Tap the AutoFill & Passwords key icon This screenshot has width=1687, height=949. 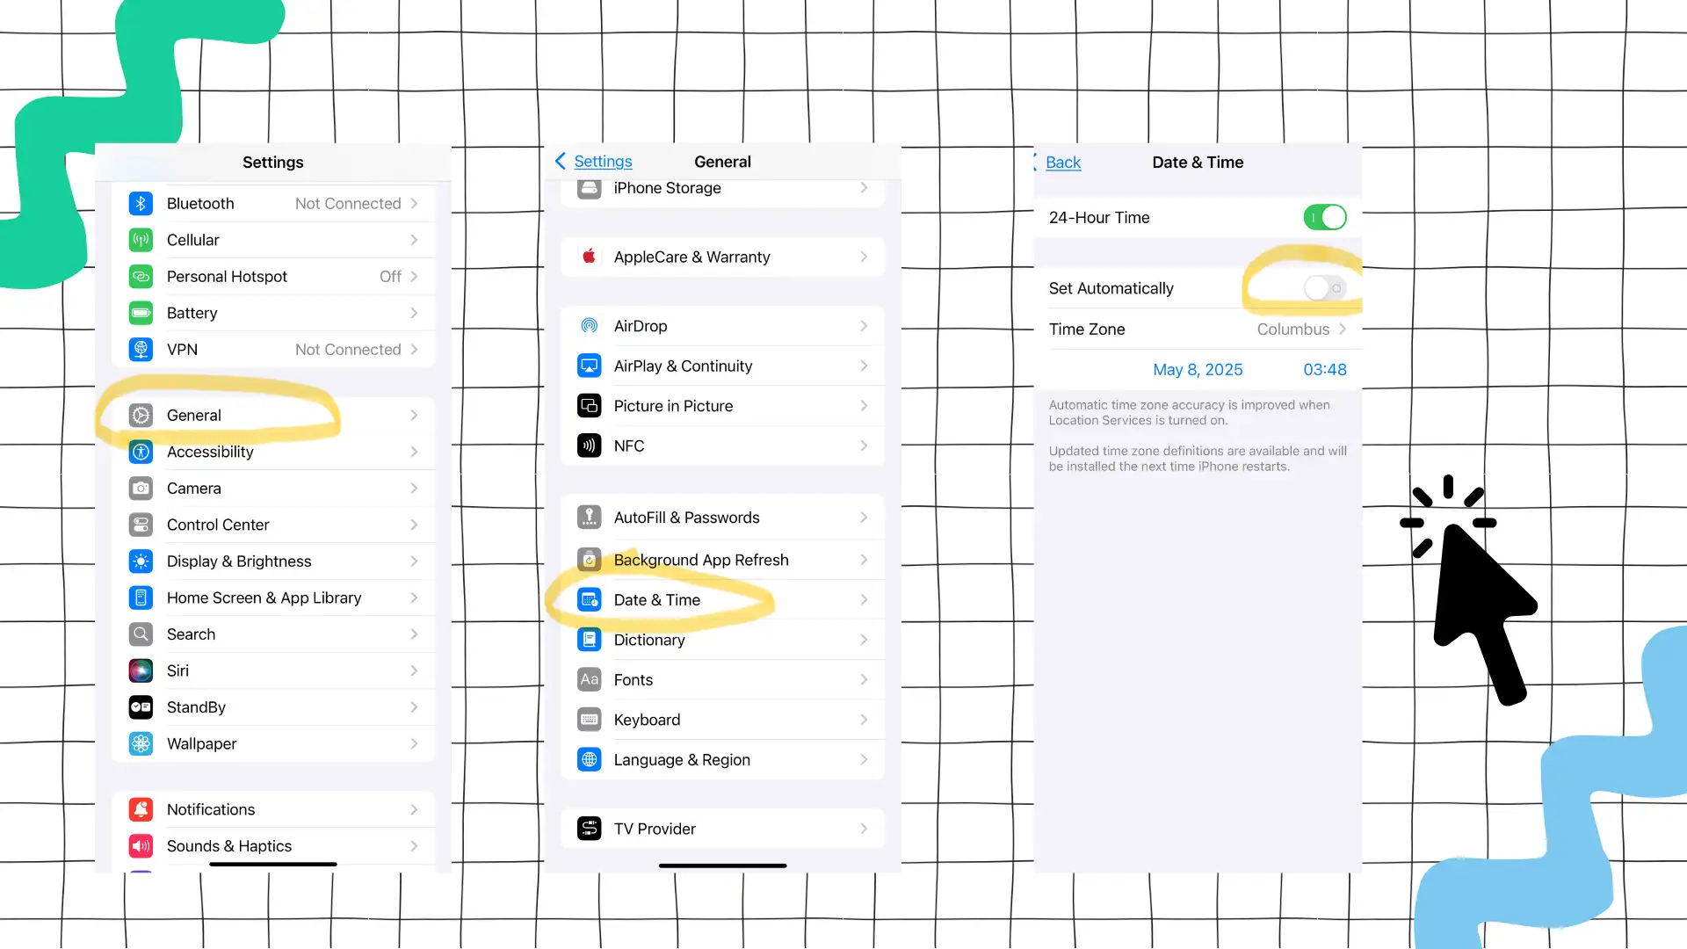[590, 518]
